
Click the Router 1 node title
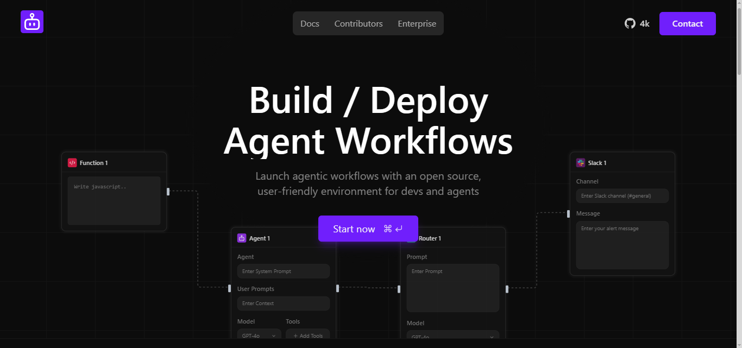click(430, 238)
